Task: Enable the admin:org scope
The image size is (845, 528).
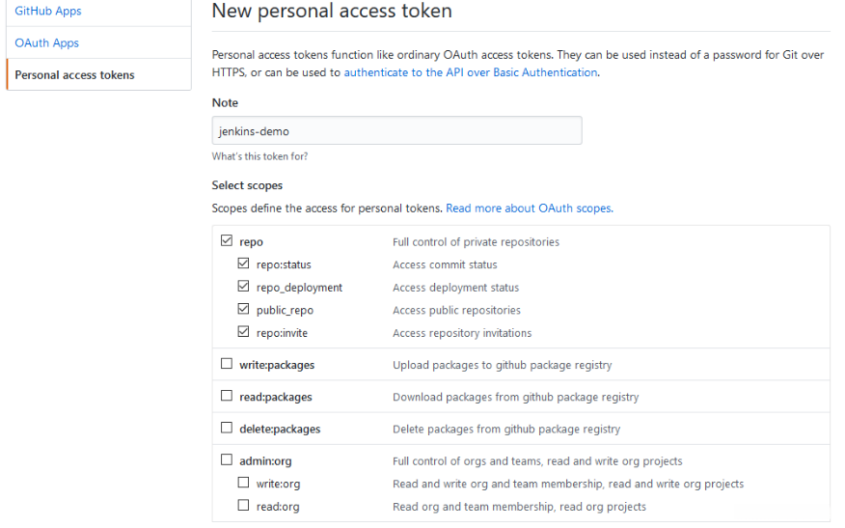Action: [x=227, y=460]
